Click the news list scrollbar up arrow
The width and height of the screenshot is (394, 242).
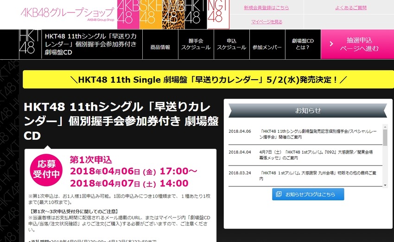[x=385, y=127]
